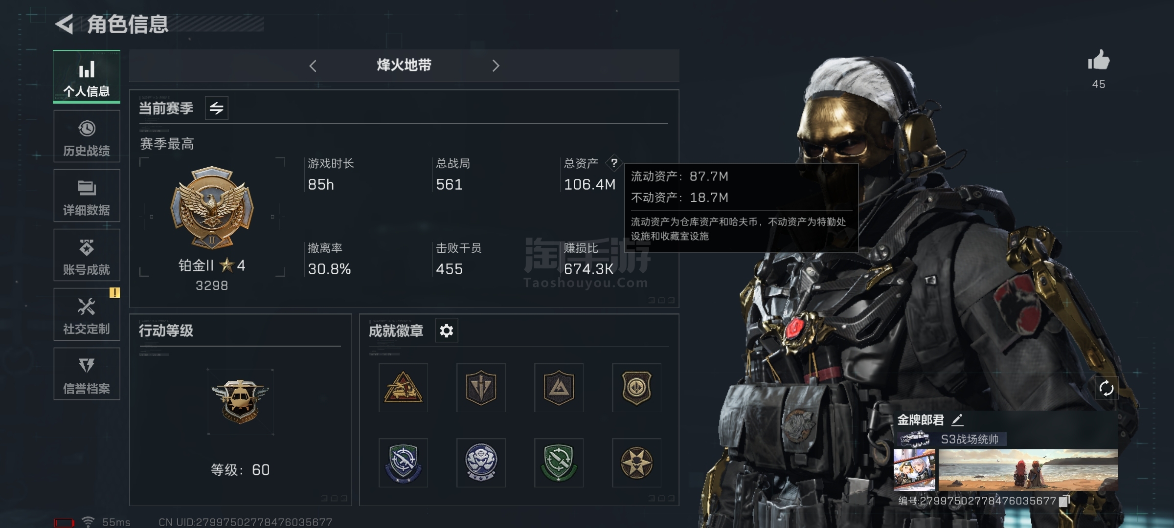Click the player avatar thumbnail
This screenshot has height=528, width=1174.
[914, 470]
